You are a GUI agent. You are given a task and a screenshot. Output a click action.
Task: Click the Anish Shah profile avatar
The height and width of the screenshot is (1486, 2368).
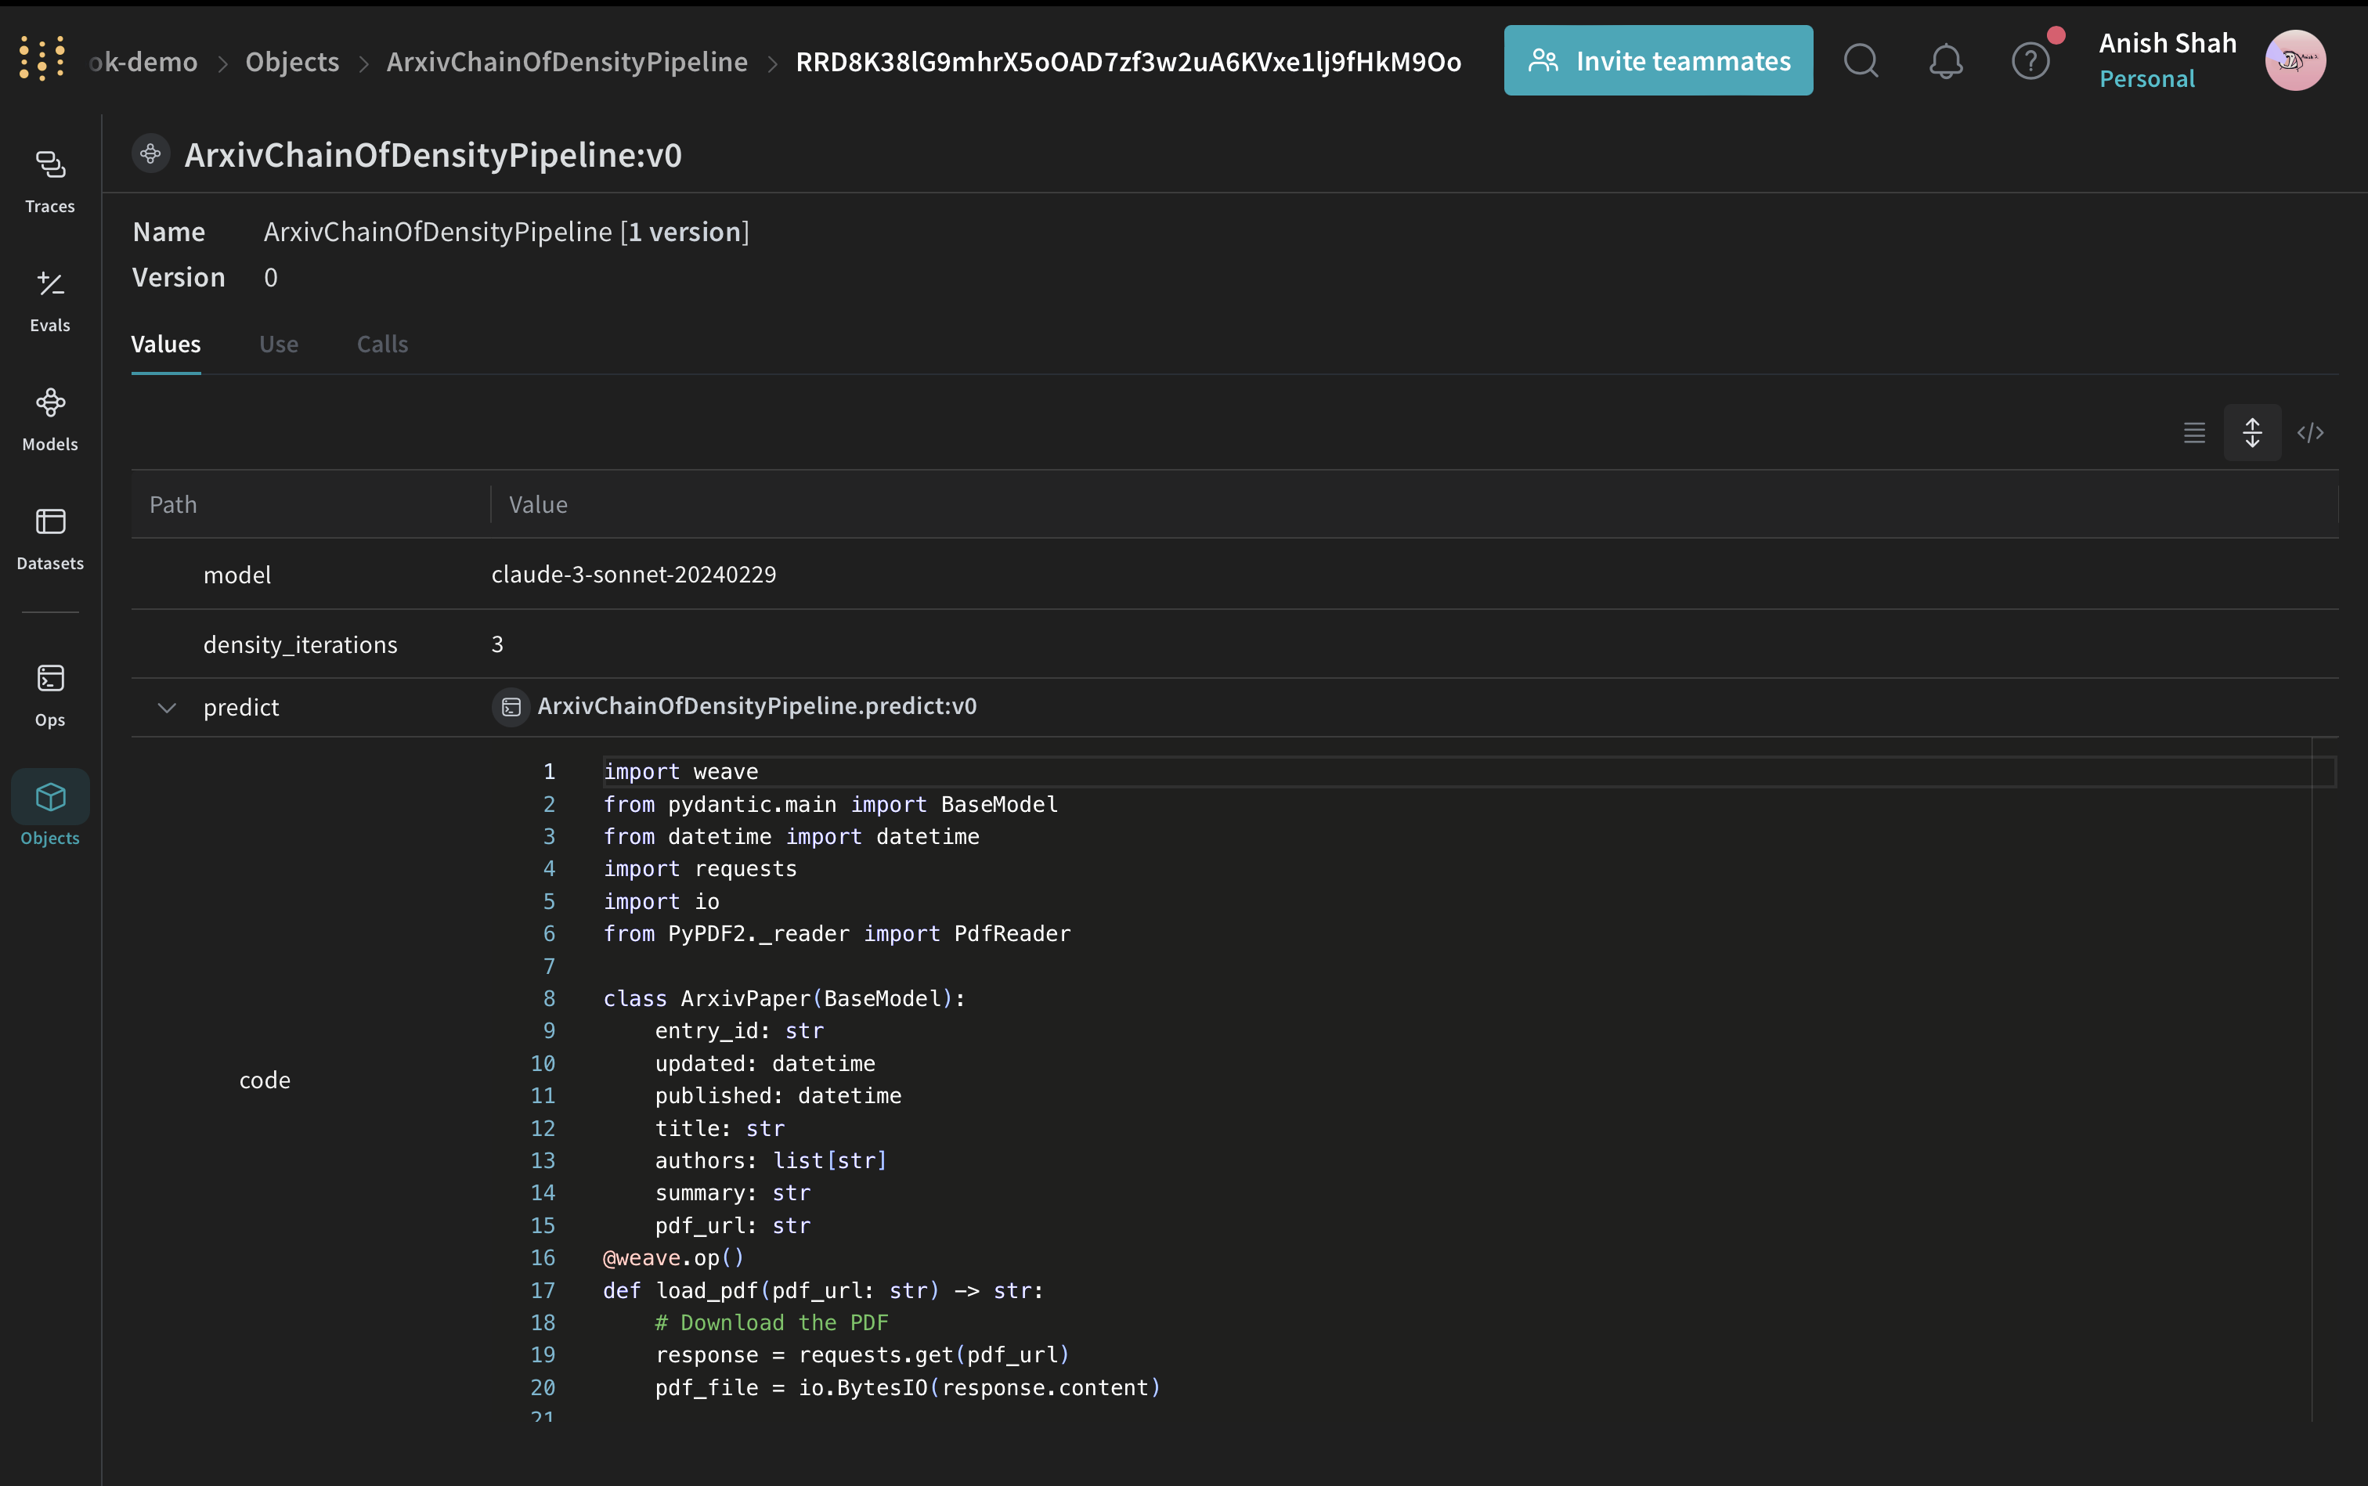2295,60
